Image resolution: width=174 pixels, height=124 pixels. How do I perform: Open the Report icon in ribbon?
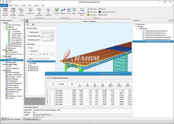point(74,10)
